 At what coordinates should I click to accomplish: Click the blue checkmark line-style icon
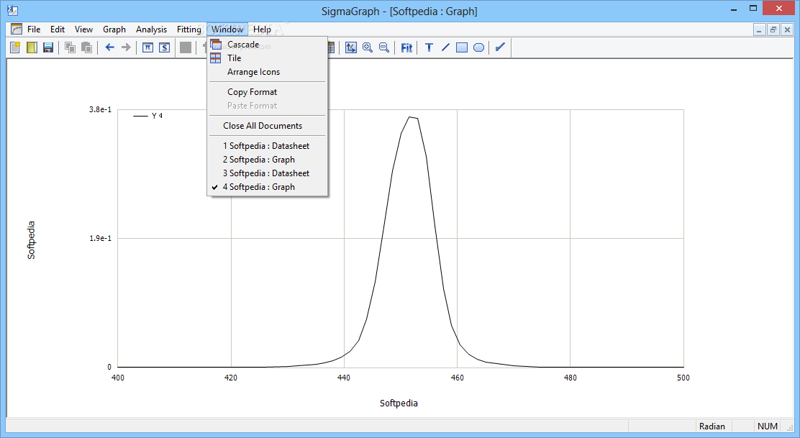pos(501,47)
